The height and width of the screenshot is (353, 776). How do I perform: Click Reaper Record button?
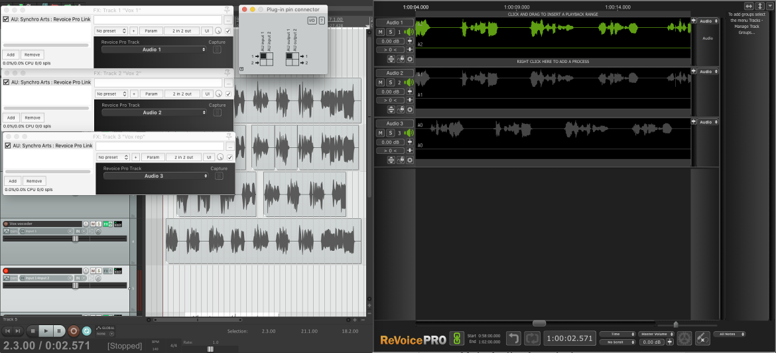click(x=73, y=330)
